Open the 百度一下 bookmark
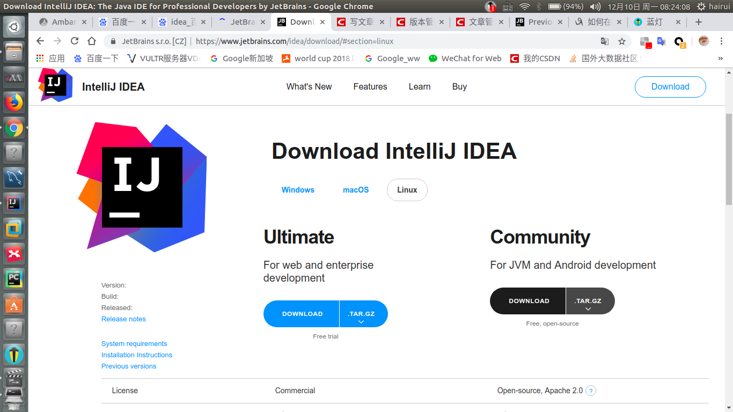Image resolution: width=733 pixels, height=412 pixels. (x=96, y=58)
